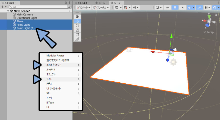Toggle scene lighting bulb button

[175, 7]
